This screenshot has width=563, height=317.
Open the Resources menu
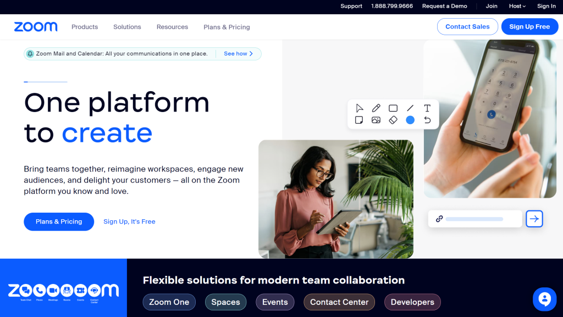click(172, 27)
